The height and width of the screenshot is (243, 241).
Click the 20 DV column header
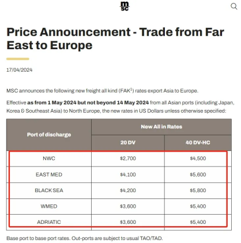128,142
